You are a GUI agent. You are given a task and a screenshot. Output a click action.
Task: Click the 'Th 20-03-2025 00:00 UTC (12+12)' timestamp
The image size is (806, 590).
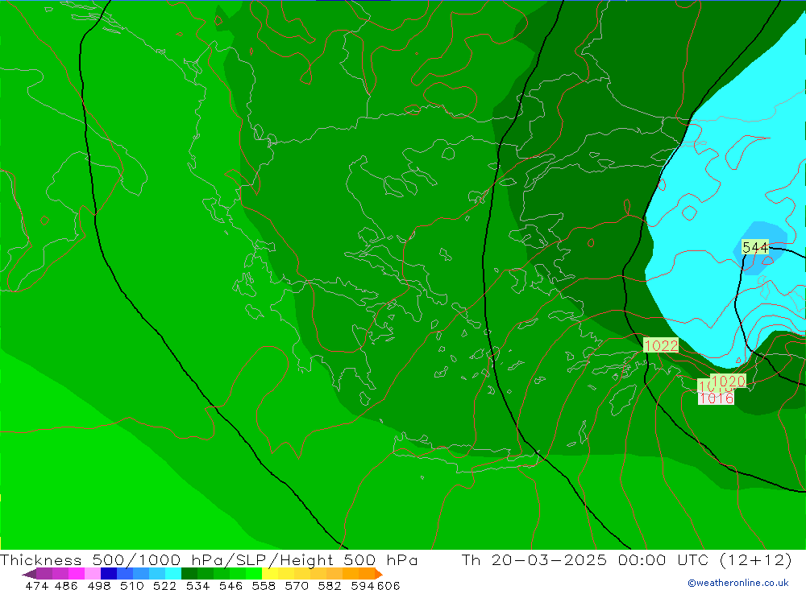coord(626,559)
